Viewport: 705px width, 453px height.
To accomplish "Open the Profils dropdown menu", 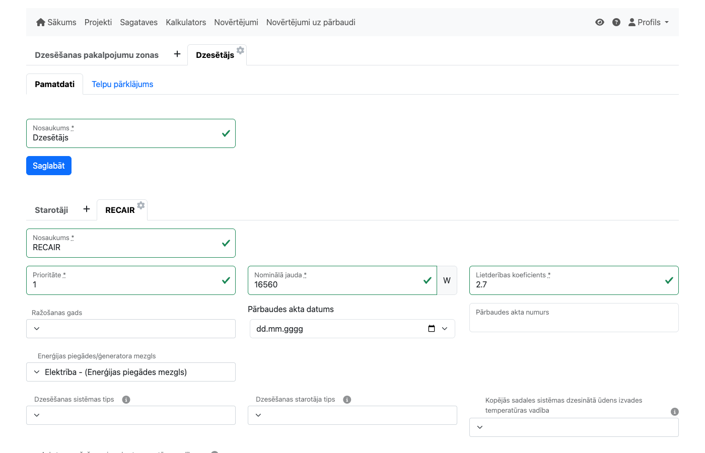I will pos(649,22).
